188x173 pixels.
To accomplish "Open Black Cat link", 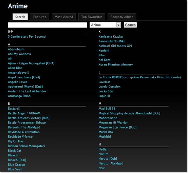I will (15, 151).
